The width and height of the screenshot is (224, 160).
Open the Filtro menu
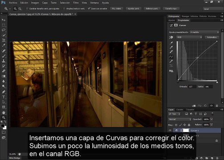76,3
